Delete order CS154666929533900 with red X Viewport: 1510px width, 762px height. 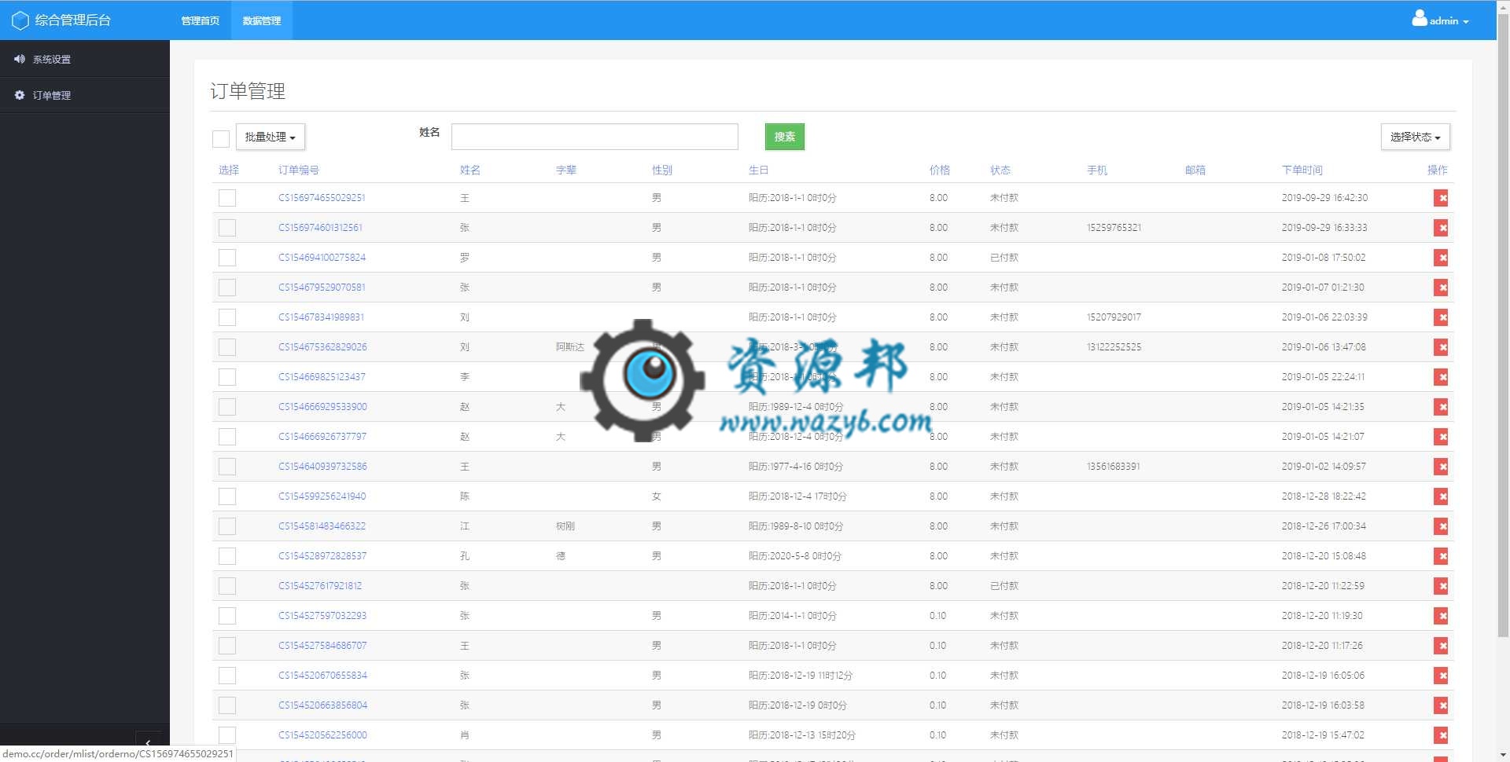click(1441, 407)
